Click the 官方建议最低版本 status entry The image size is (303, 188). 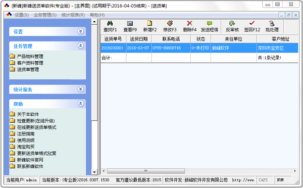pos(138,180)
